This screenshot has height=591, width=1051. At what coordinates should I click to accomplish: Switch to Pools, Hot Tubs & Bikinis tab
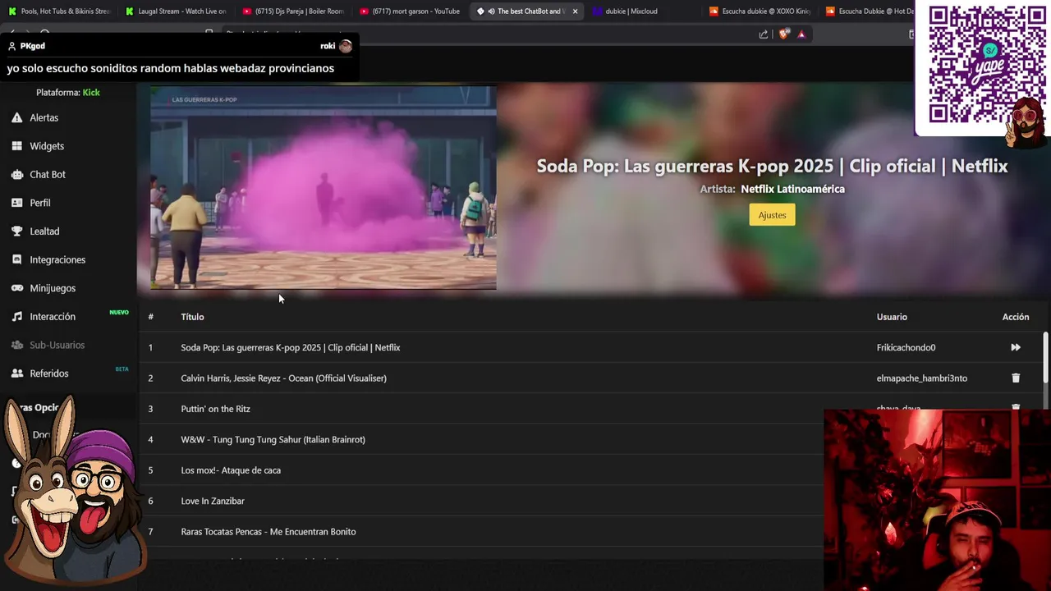59,11
